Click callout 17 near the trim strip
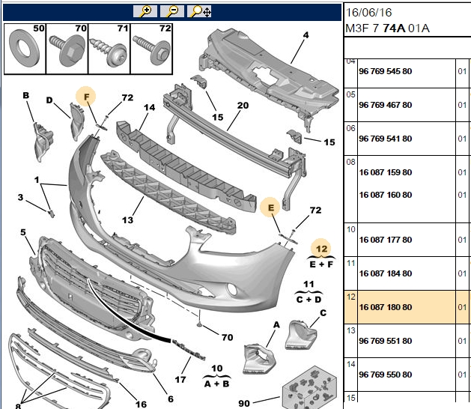 pos(180,380)
